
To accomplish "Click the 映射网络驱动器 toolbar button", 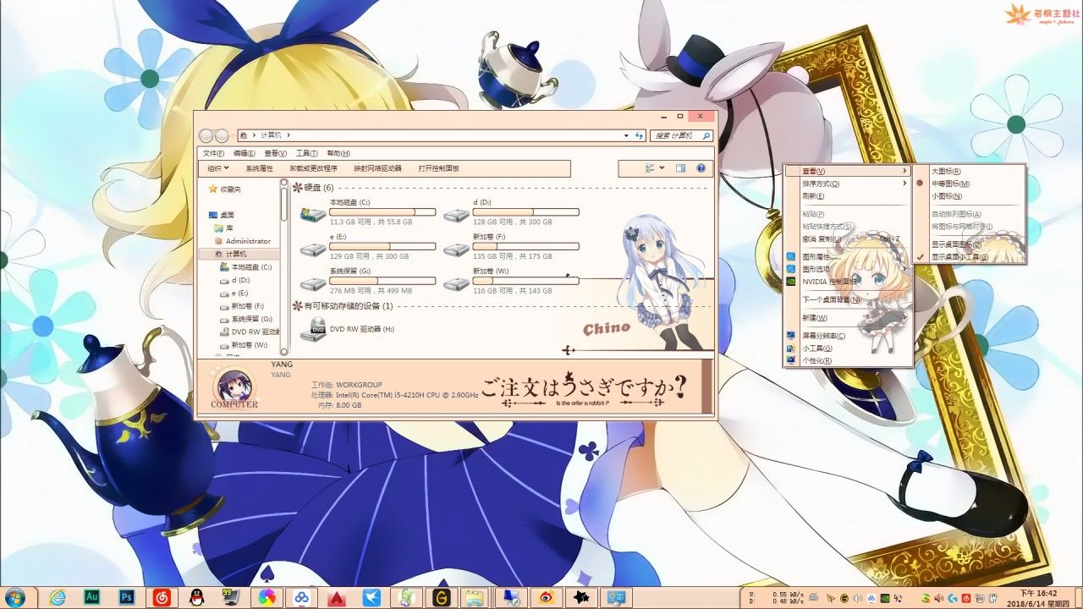I will click(x=377, y=168).
